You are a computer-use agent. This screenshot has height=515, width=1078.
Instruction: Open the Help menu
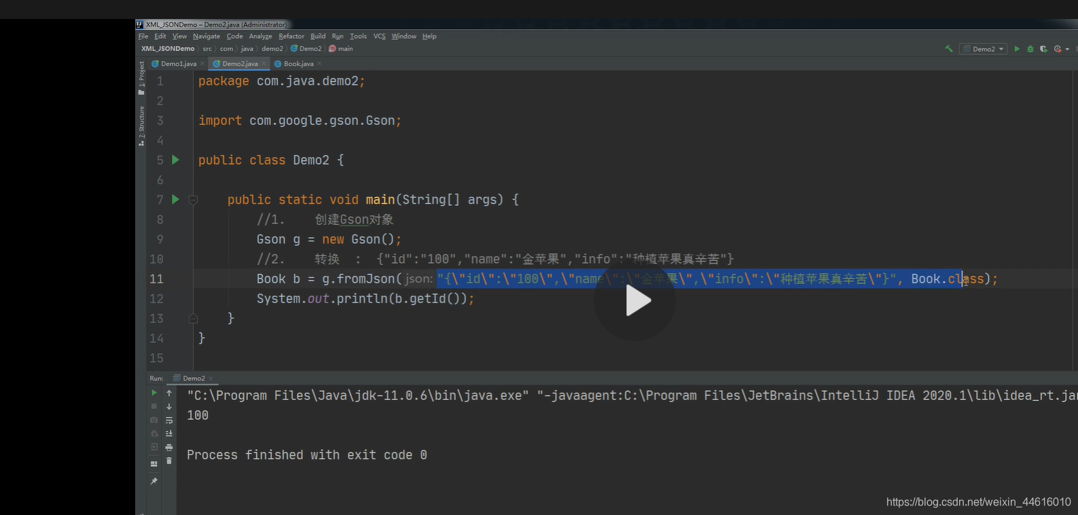point(429,36)
